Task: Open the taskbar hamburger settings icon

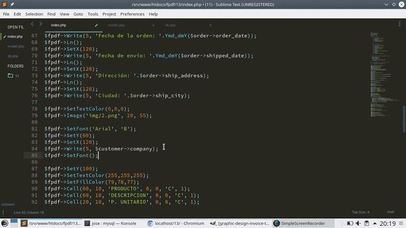Action: coord(401,223)
